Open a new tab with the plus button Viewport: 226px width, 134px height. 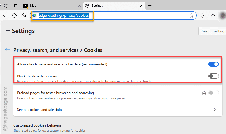(x=150, y=6)
